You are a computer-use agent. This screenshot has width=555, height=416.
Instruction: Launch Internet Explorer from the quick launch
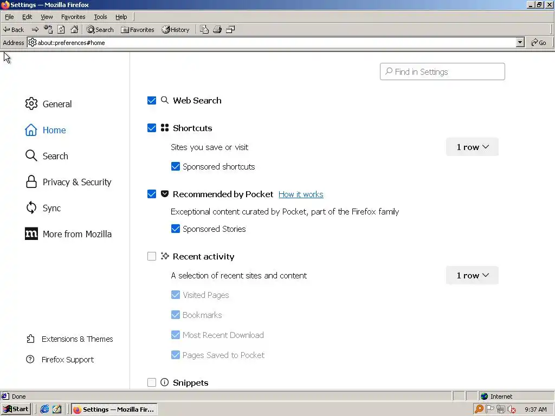click(44, 409)
